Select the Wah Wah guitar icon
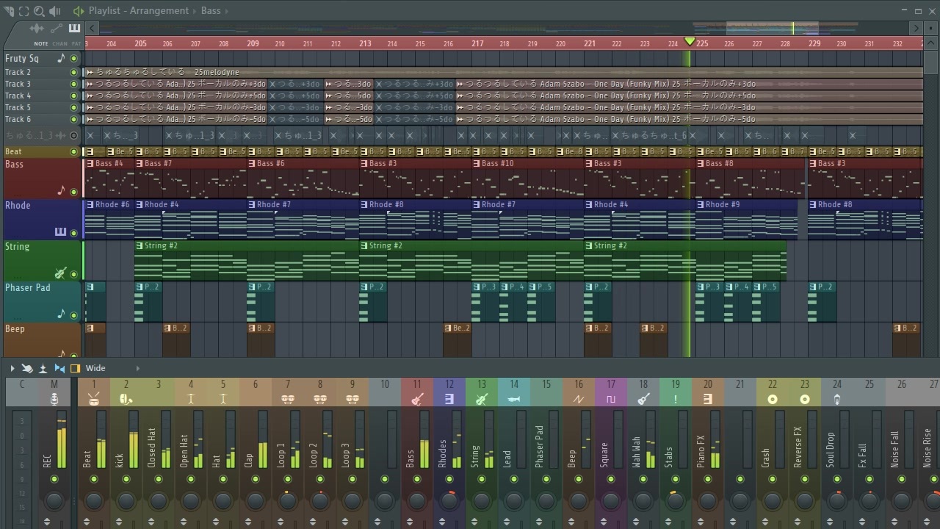This screenshot has height=529, width=940. tap(643, 399)
